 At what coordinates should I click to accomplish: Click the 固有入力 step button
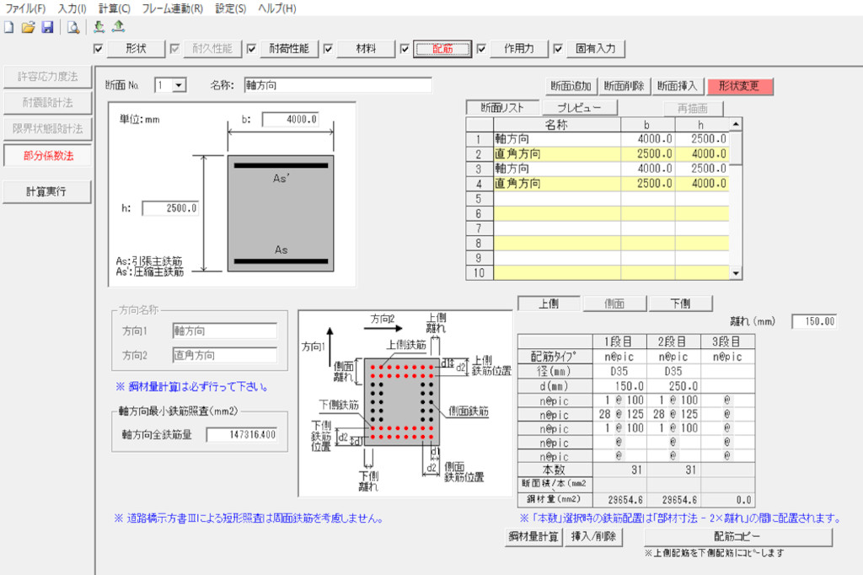pyautogui.click(x=596, y=49)
